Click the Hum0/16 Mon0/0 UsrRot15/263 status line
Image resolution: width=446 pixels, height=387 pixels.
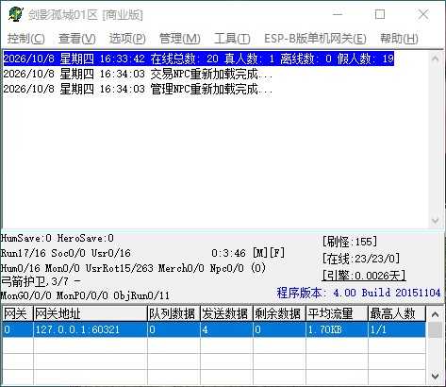[x=133, y=268]
